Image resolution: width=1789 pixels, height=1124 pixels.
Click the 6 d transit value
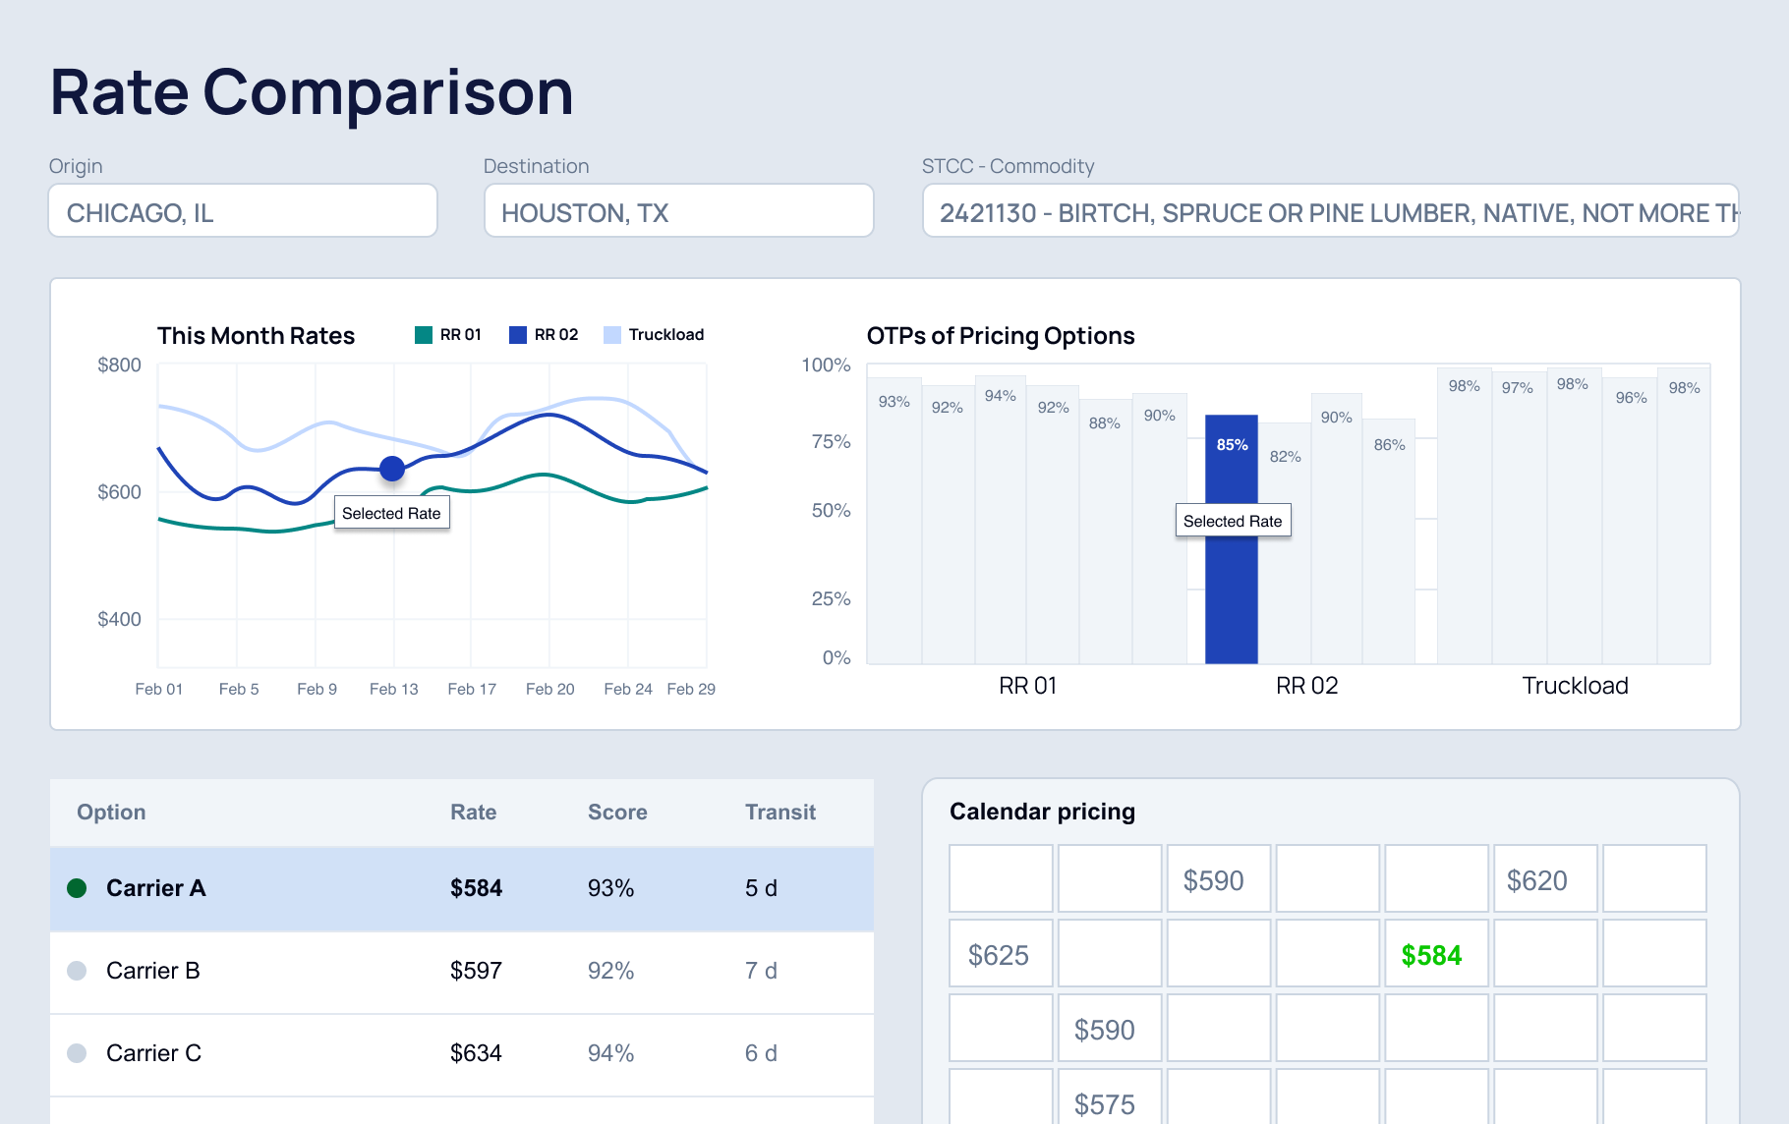tap(761, 1053)
